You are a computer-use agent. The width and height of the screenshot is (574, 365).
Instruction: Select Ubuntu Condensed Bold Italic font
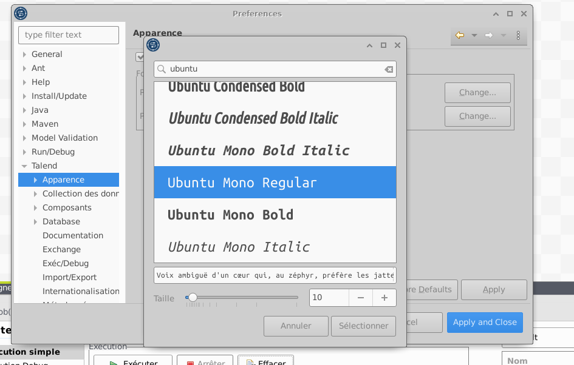(275, 118)
